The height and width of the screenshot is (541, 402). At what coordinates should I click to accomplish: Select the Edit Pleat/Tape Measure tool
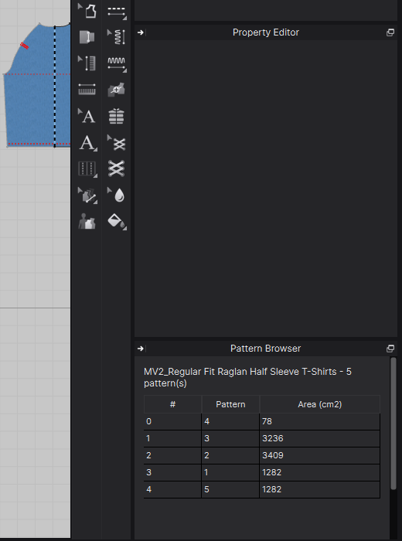[87, 63]
